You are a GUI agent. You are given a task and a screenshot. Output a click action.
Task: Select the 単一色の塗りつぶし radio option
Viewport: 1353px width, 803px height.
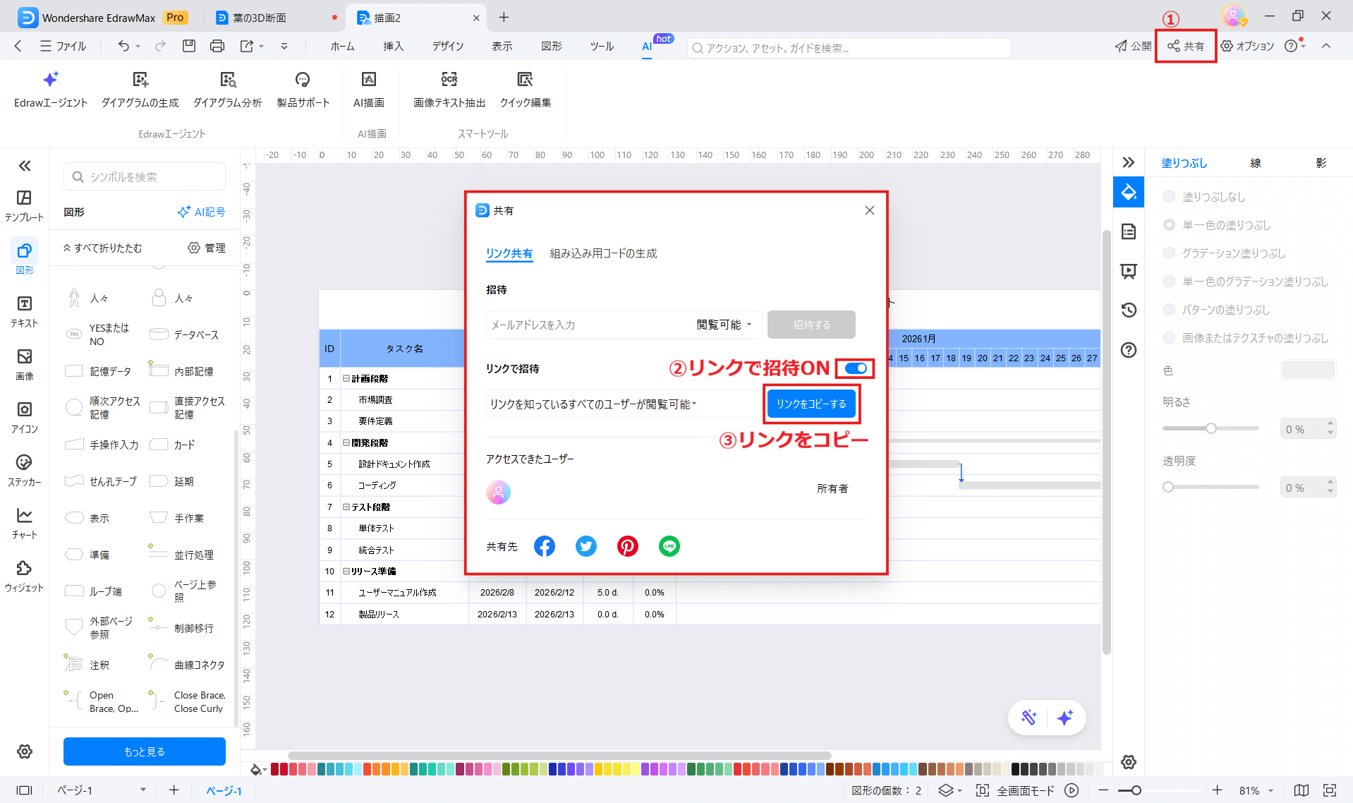(x=1170, y=224)
